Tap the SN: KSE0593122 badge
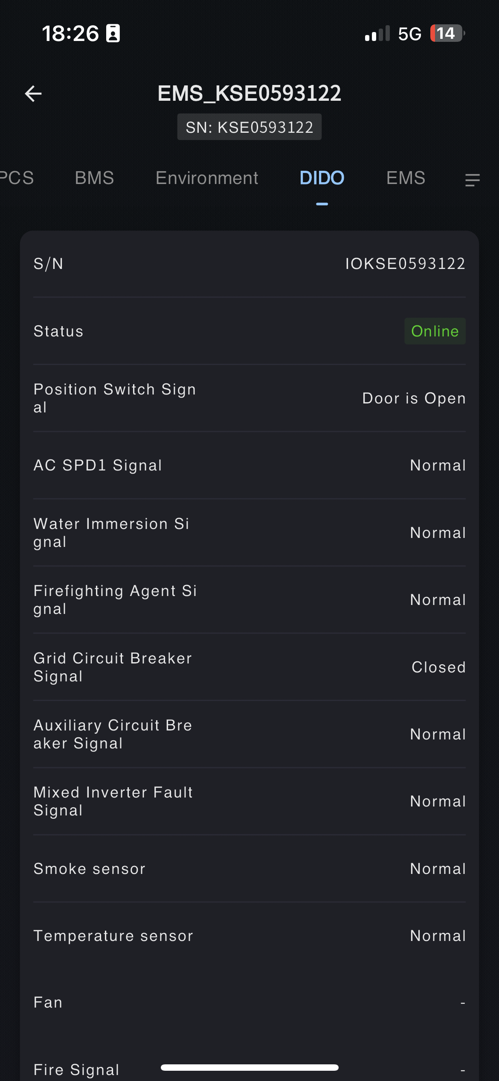 click(x=249, y=127)
